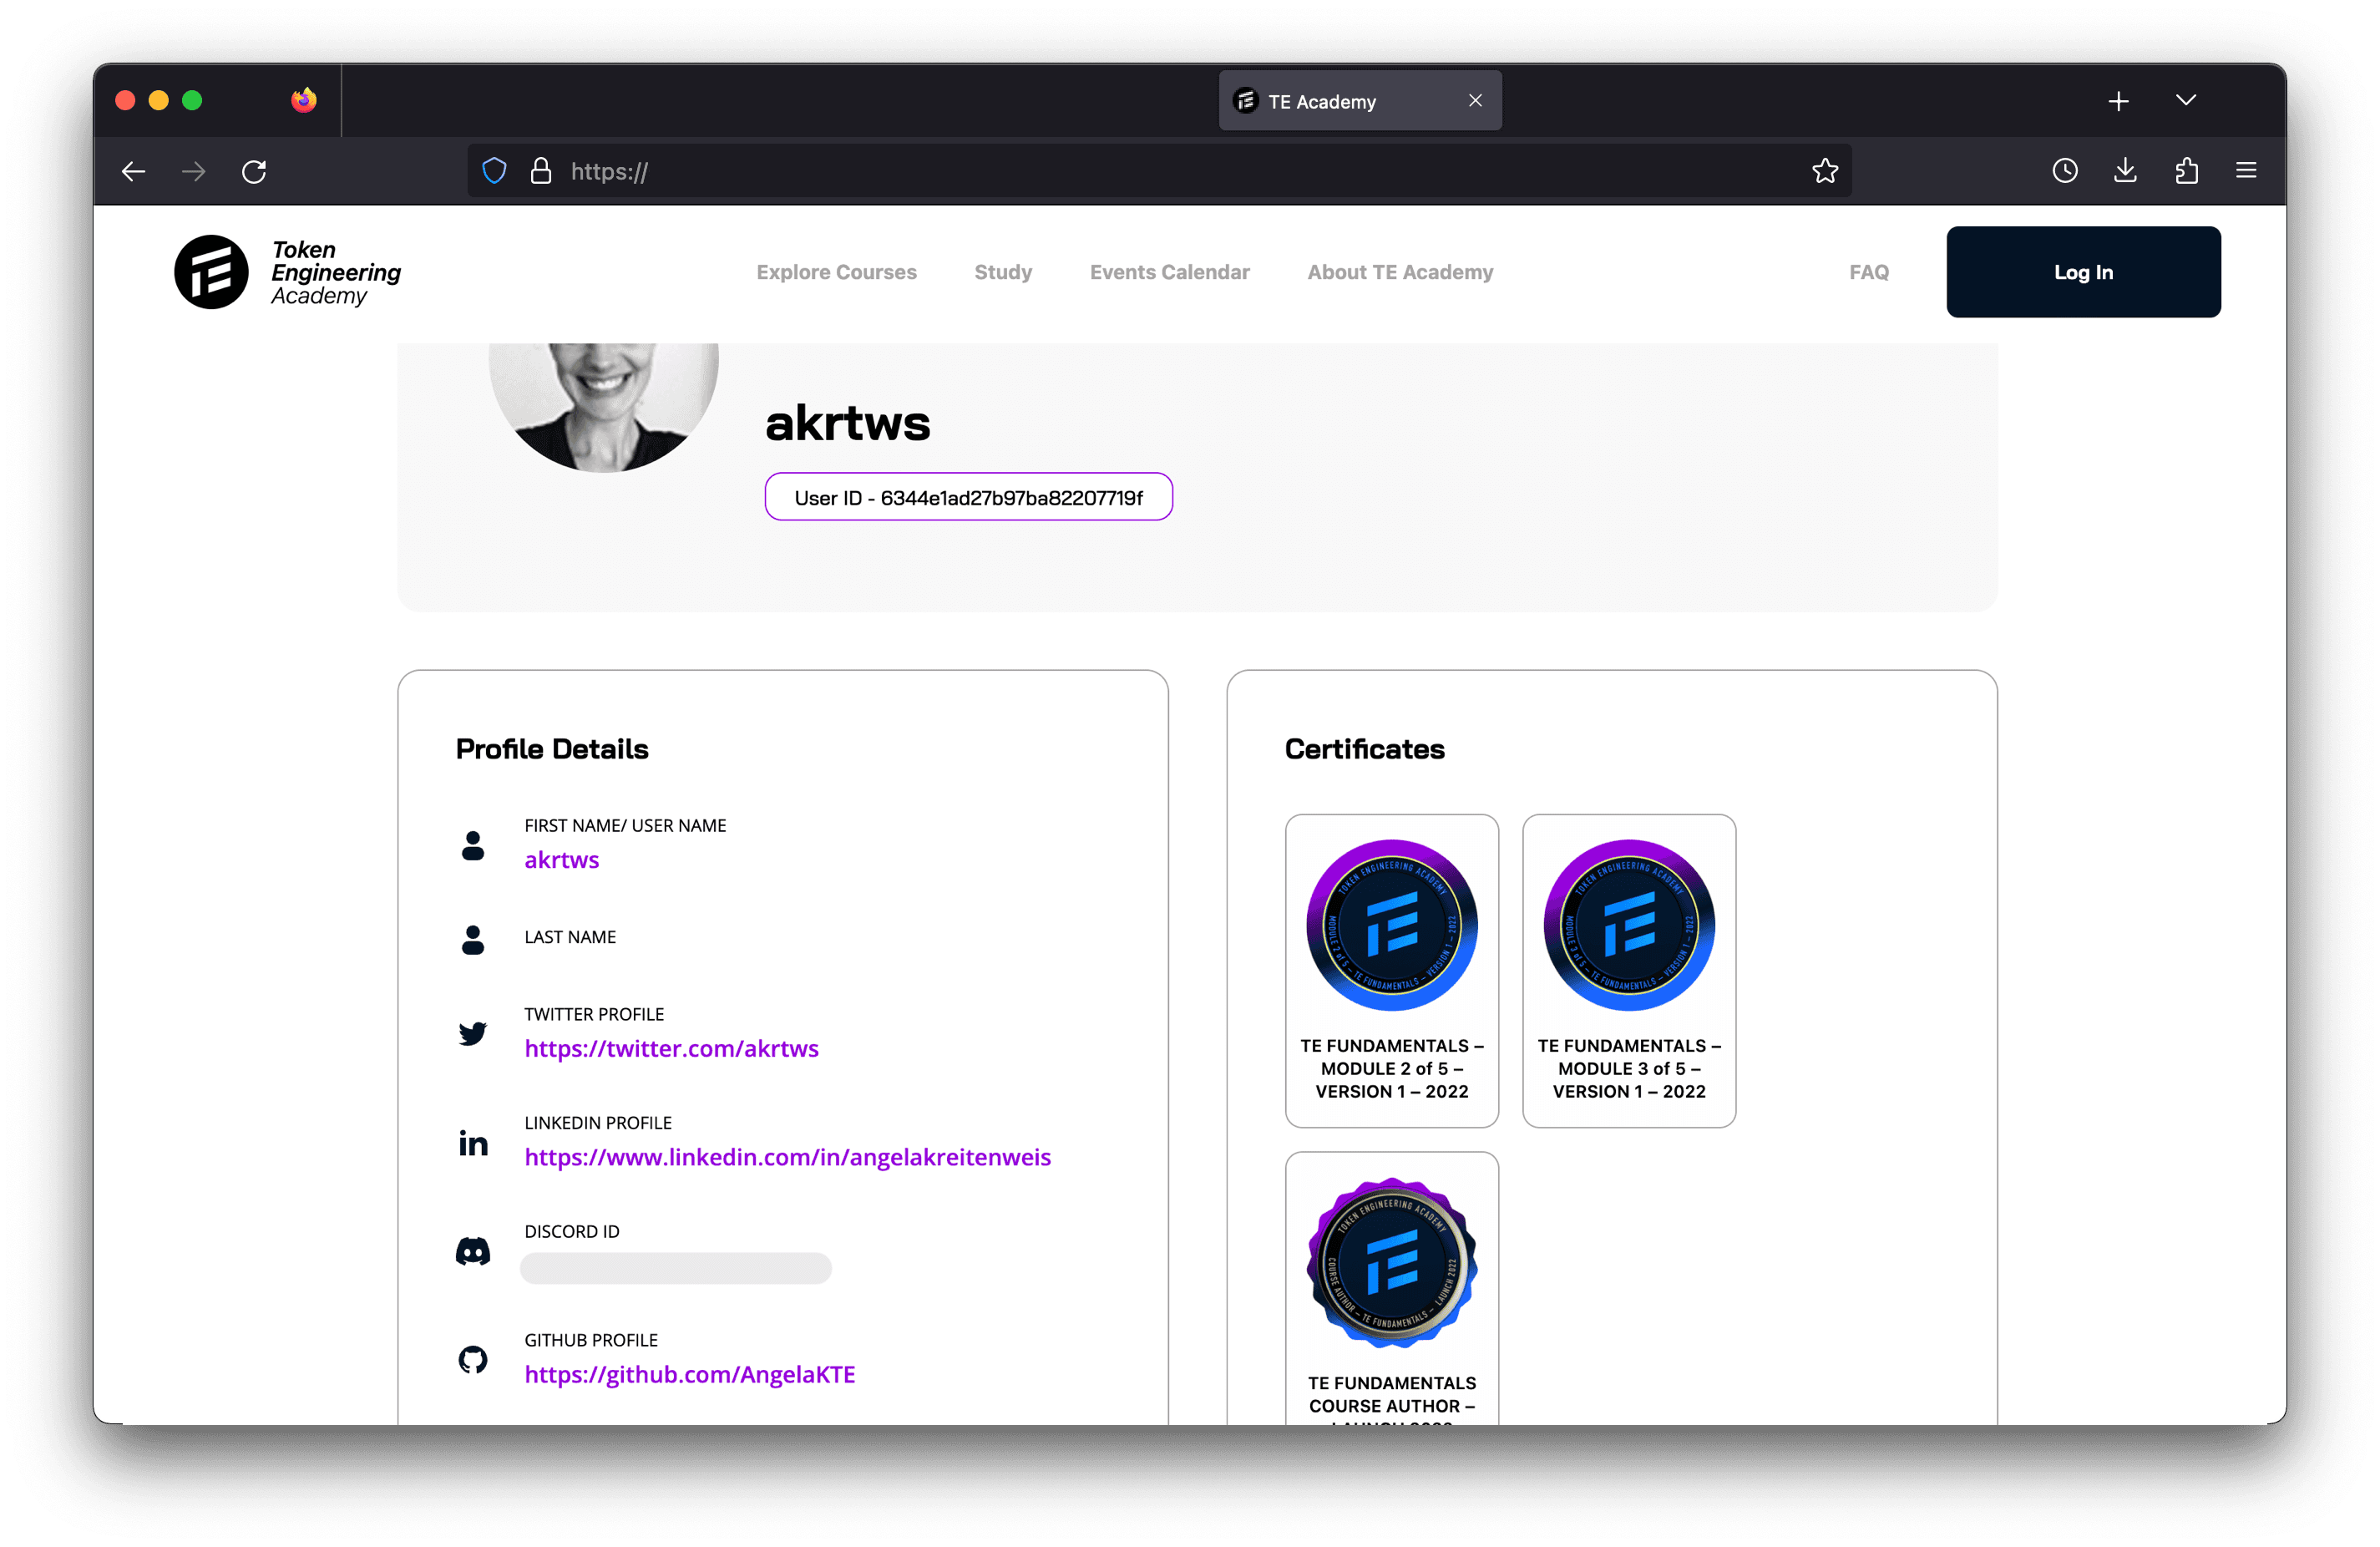Click the person icon beside First Name
The image size is (2380, 1547).
click(x=473, y=845)
